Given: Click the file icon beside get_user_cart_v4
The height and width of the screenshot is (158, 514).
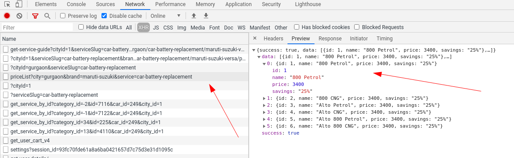Looking at the screenshot, I should [x=6, y=140].
